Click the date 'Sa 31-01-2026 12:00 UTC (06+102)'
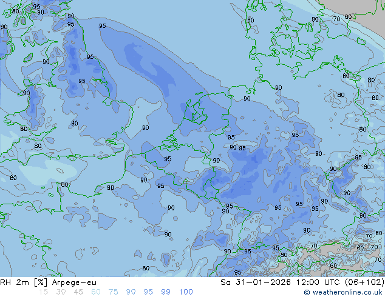 click(302, 282)
